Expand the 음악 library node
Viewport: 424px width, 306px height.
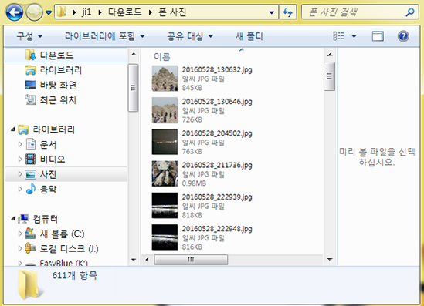pos(20,189)
